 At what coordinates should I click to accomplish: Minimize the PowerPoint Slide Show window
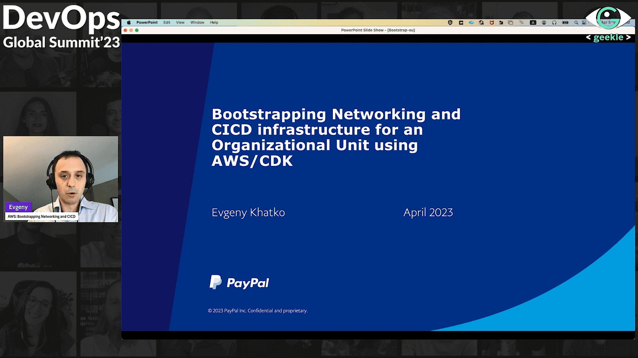click(131, 30)
